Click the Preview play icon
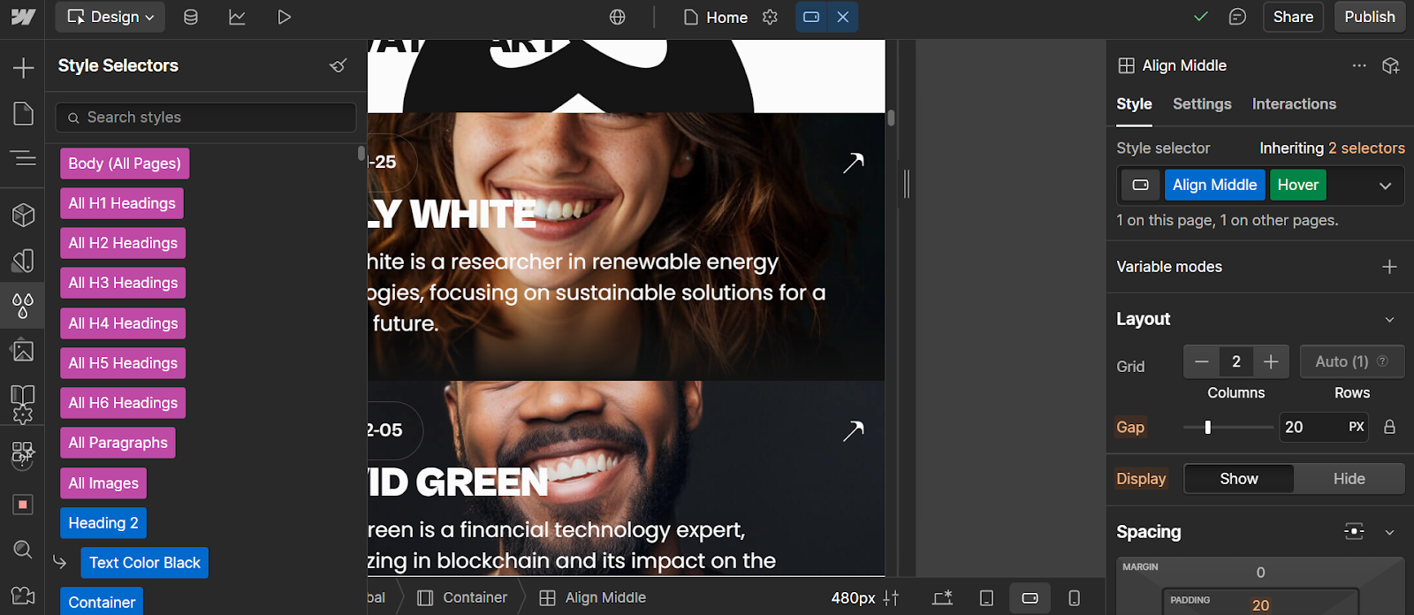1414x615 pixels. pyautogui.click(x=284, y=17)
